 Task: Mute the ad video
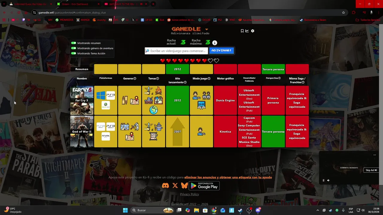(x=328, y=180)
